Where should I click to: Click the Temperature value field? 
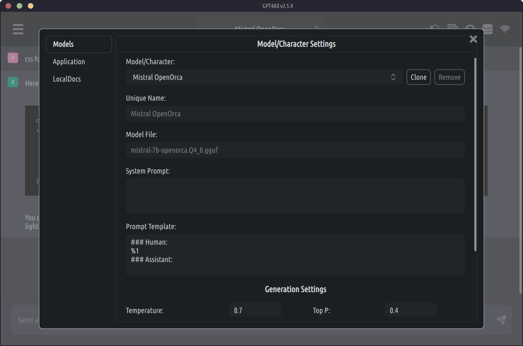tap(255, 310)
